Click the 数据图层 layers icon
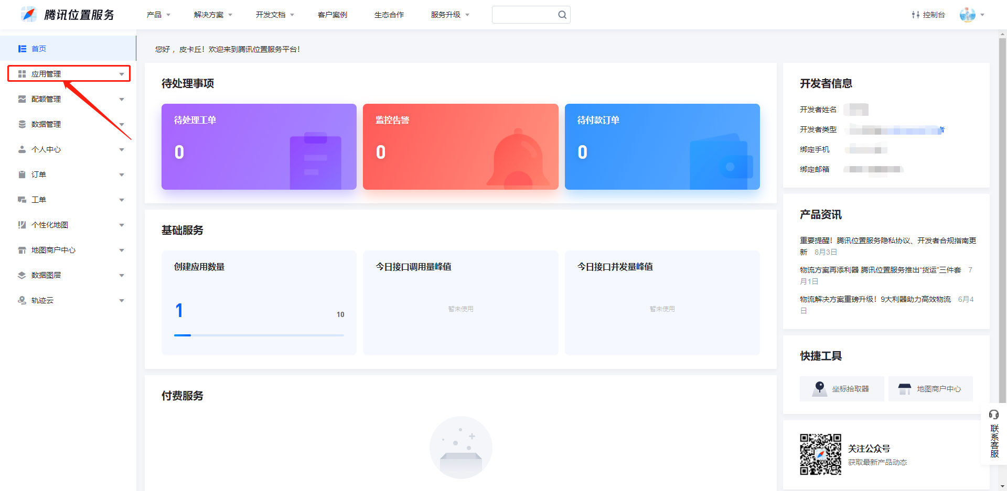The height and width of the screenshot is (491, 1007). tap(22, 275)
